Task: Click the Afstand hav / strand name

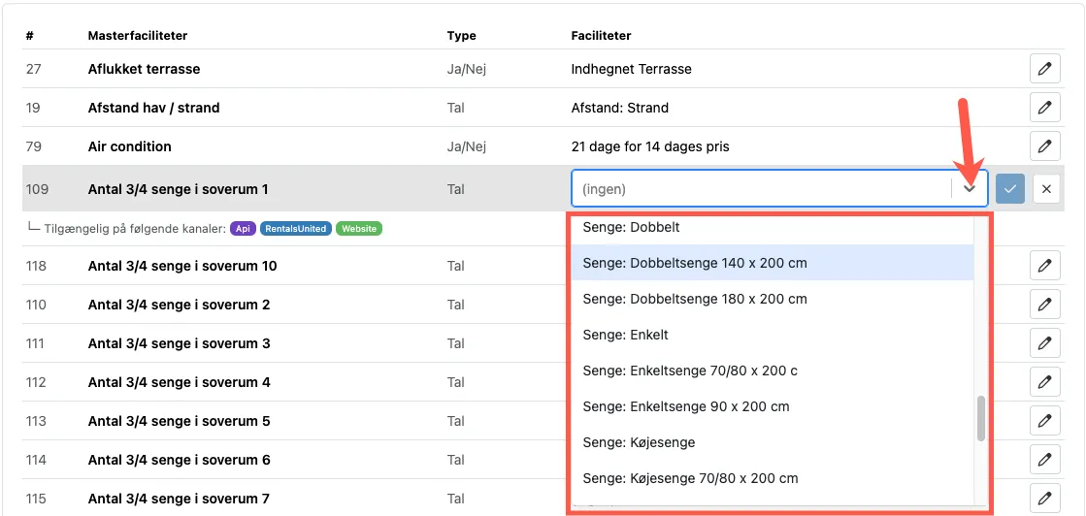Action: coord(153,108)
